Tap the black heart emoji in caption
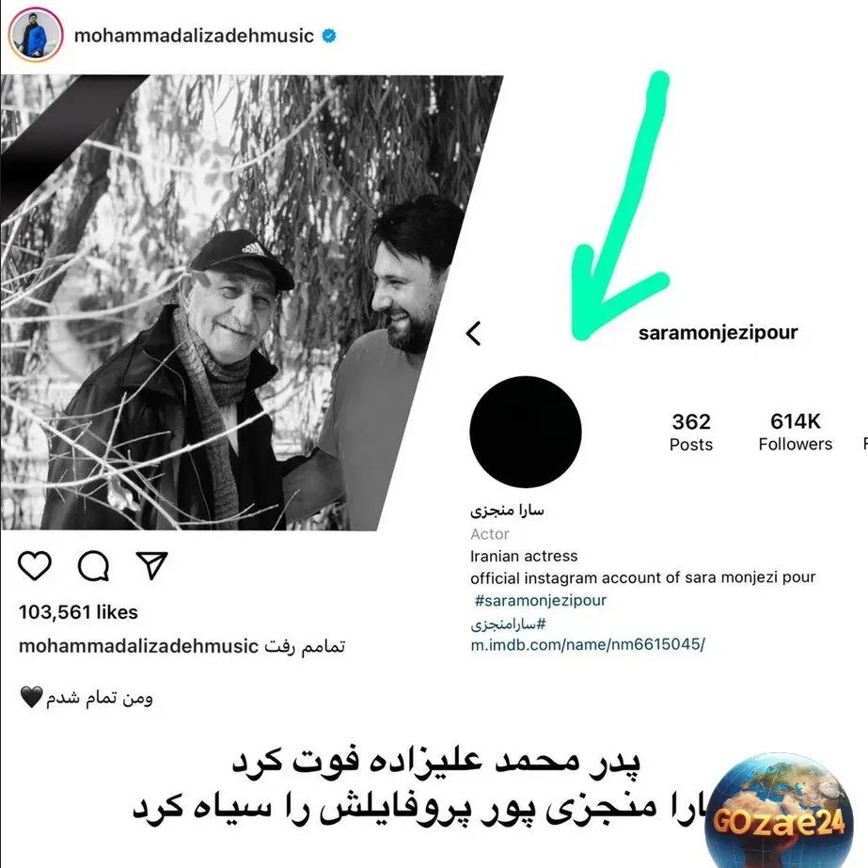The height and width of the screenshot is (868, 868). [x=32, y=697]
